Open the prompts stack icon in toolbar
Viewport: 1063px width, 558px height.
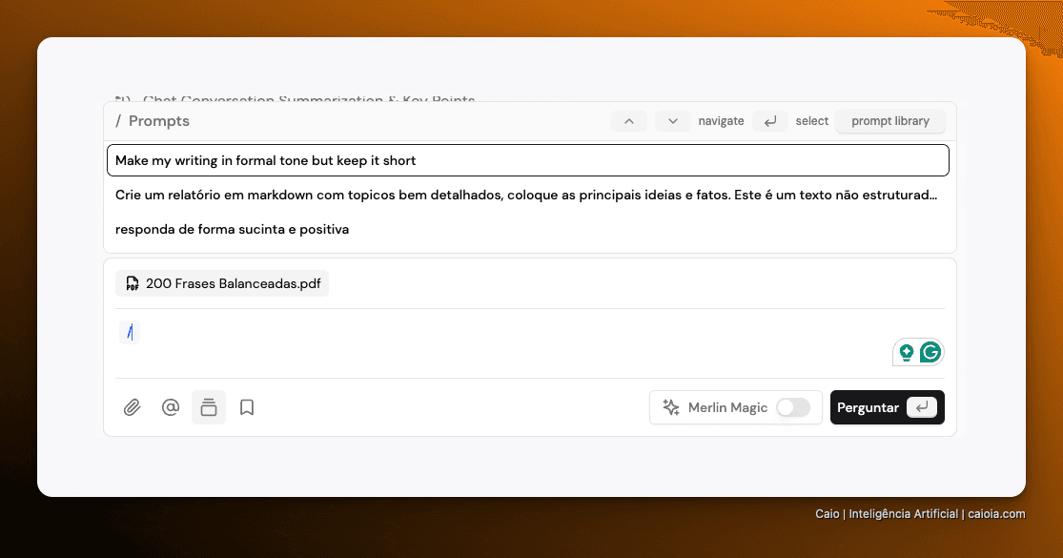[x=209, y=407]
